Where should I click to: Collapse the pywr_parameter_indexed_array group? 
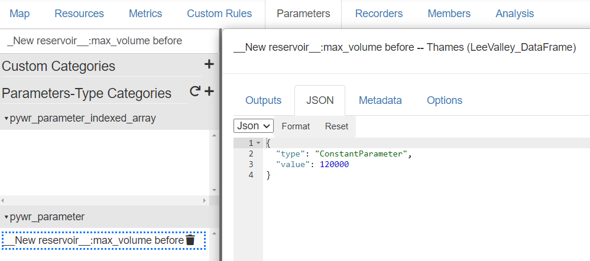[6, 119]
